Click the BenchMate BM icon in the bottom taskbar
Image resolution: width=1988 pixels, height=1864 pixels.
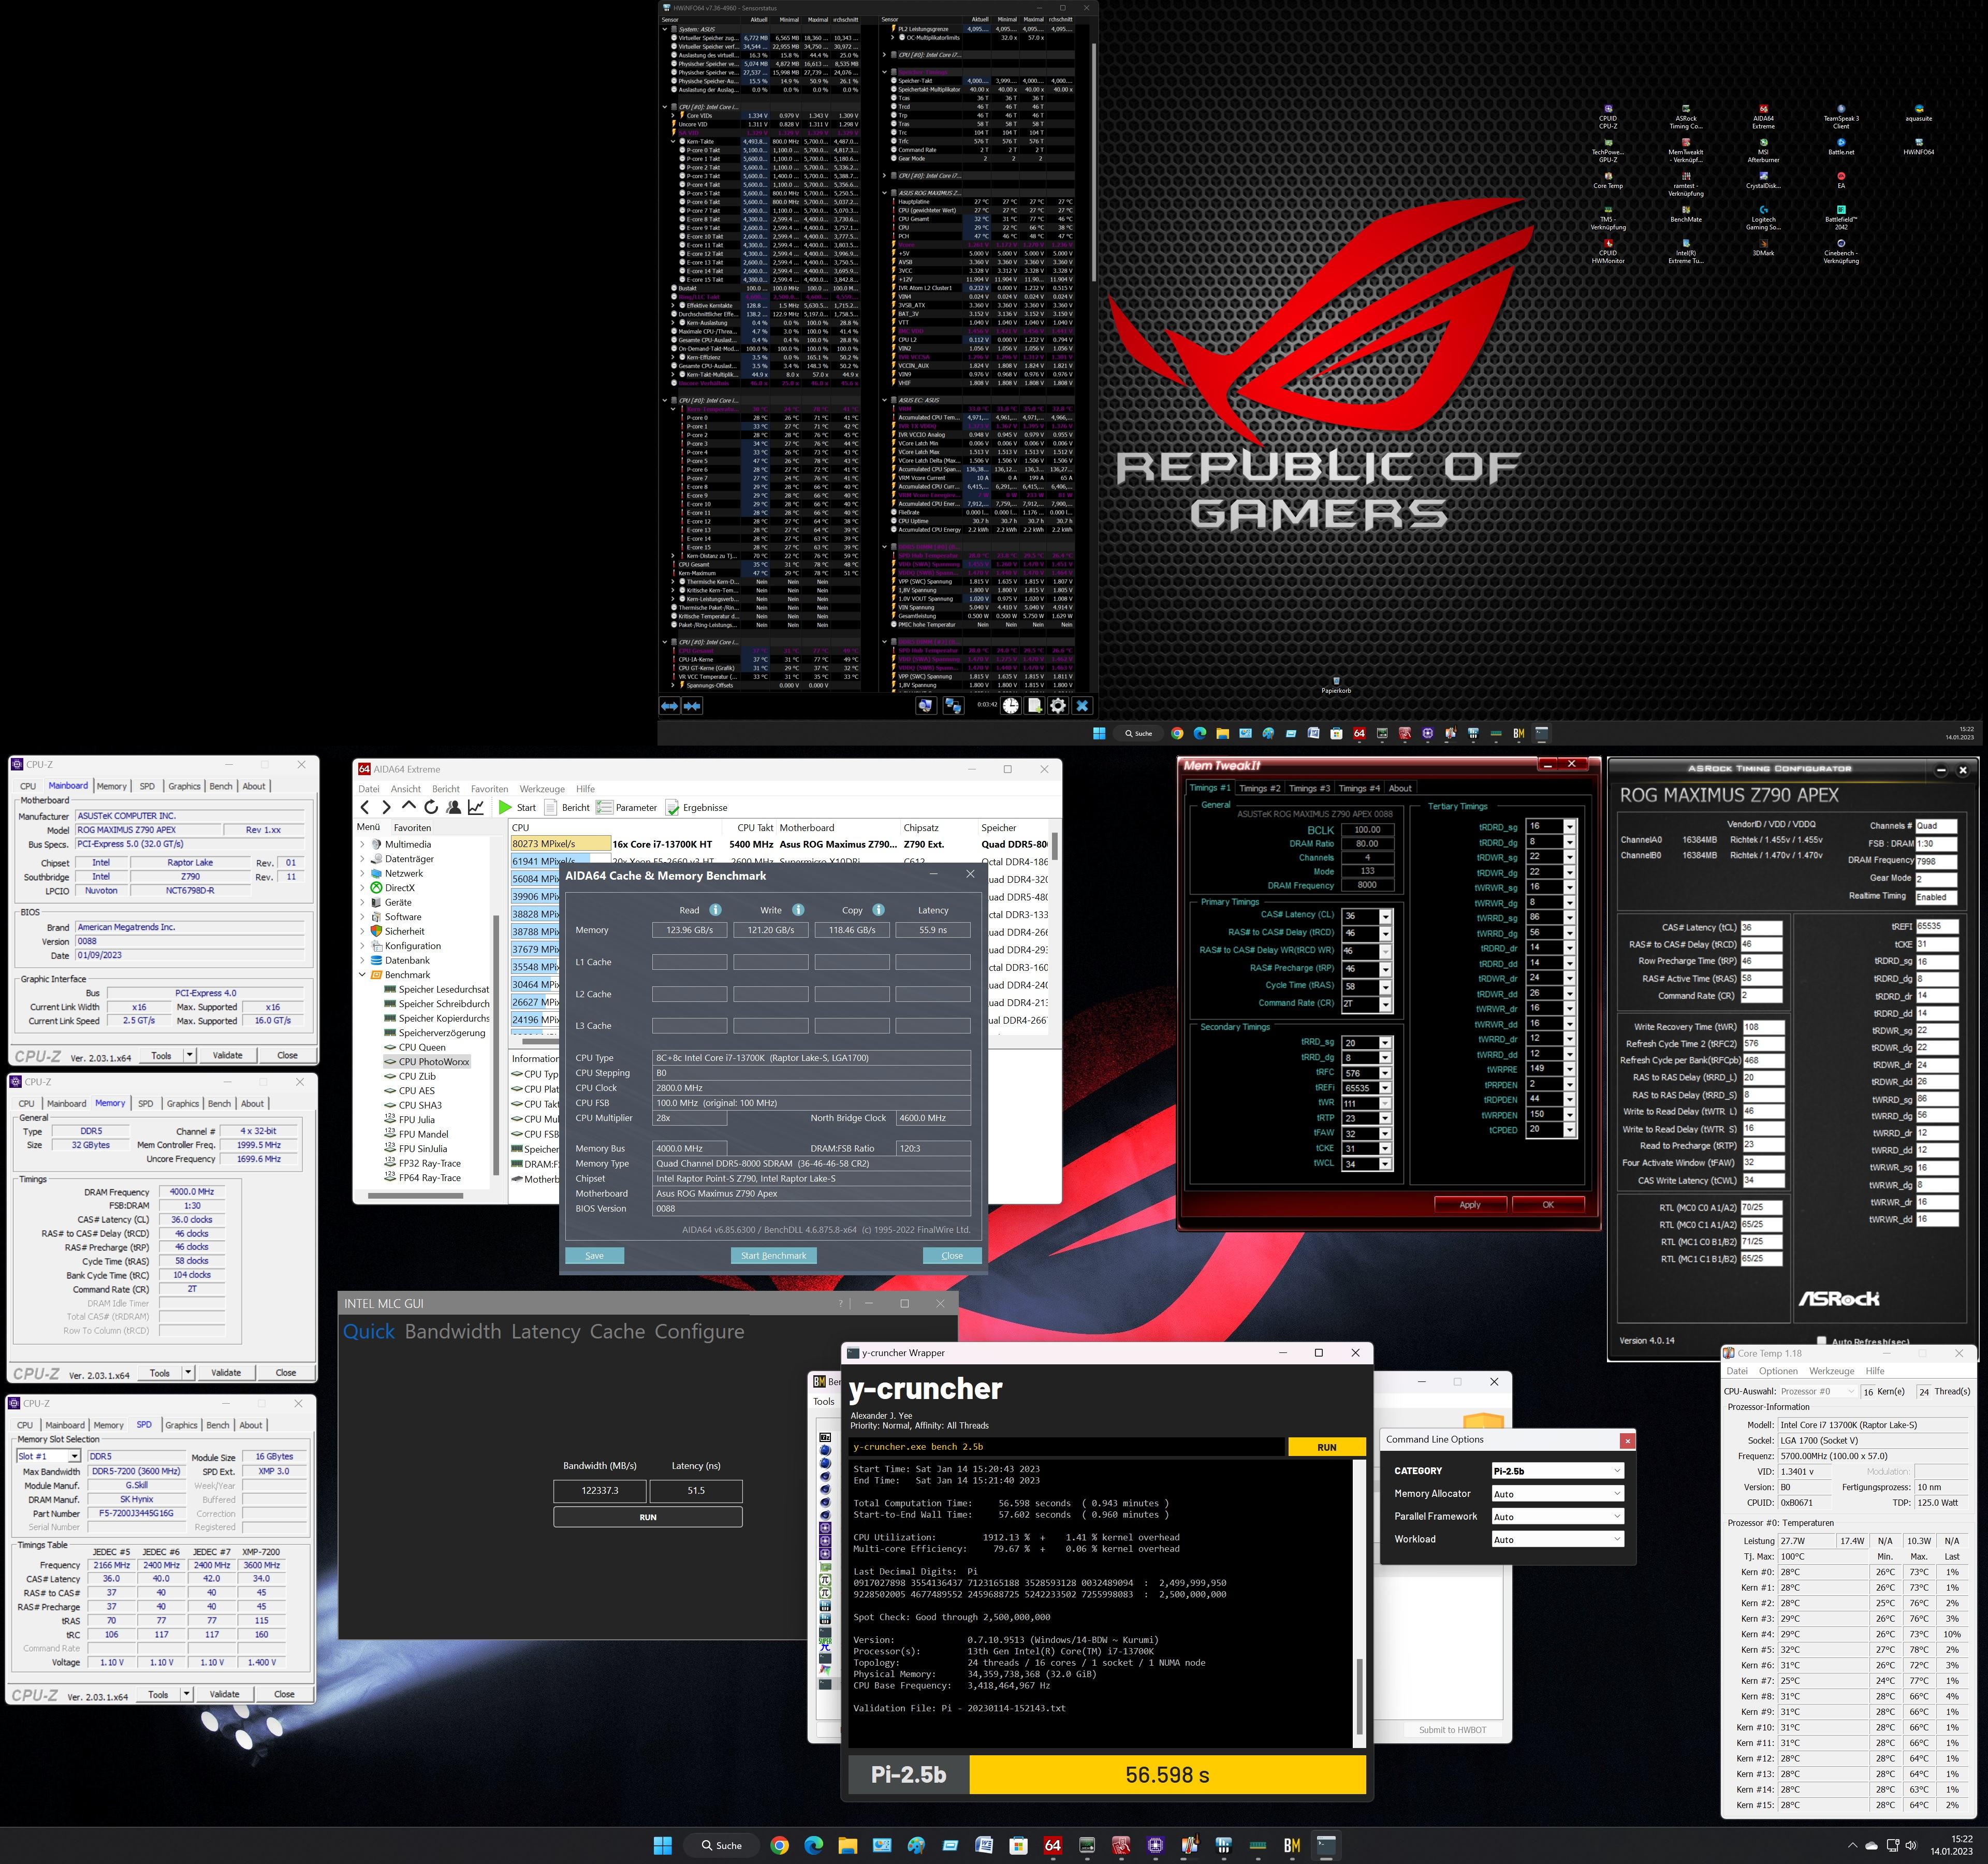pos(1292,1845)
